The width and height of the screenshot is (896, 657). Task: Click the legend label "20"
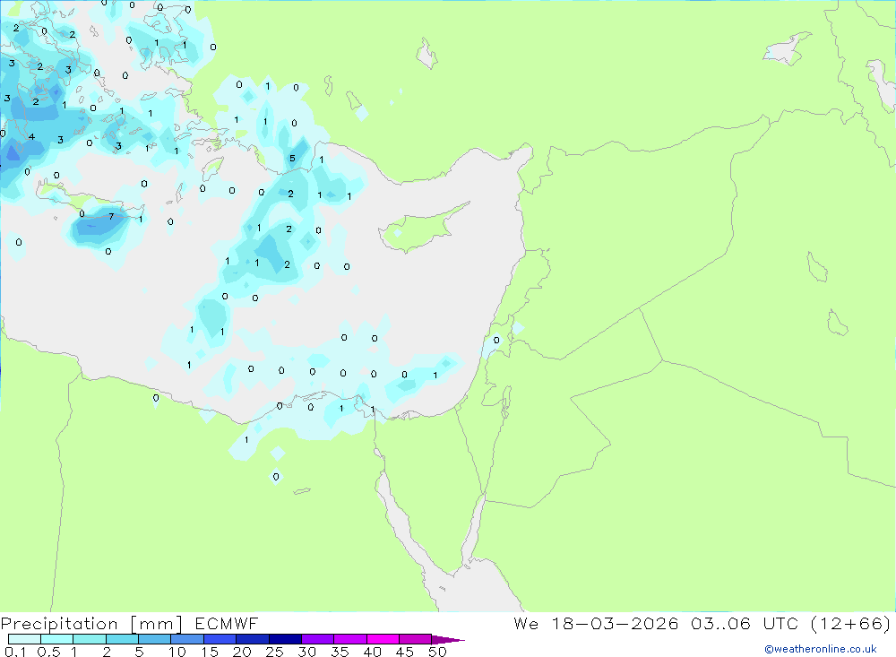pos(242,652)
